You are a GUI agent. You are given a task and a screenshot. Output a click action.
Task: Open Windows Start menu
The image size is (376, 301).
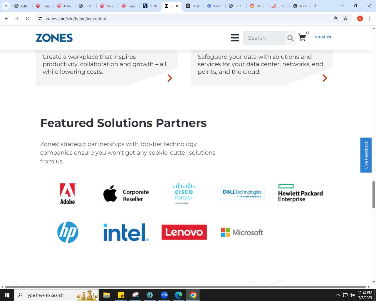(x=7, y=295)
